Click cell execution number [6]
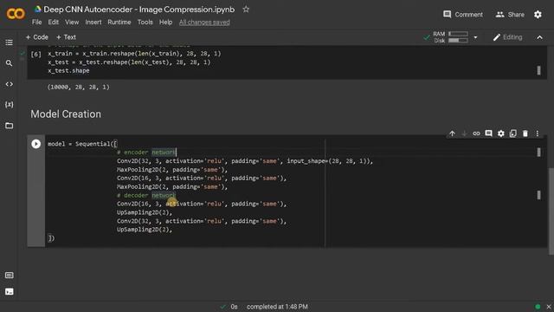Viewport: 554px width, 312px height. click(x=36, y=54)
